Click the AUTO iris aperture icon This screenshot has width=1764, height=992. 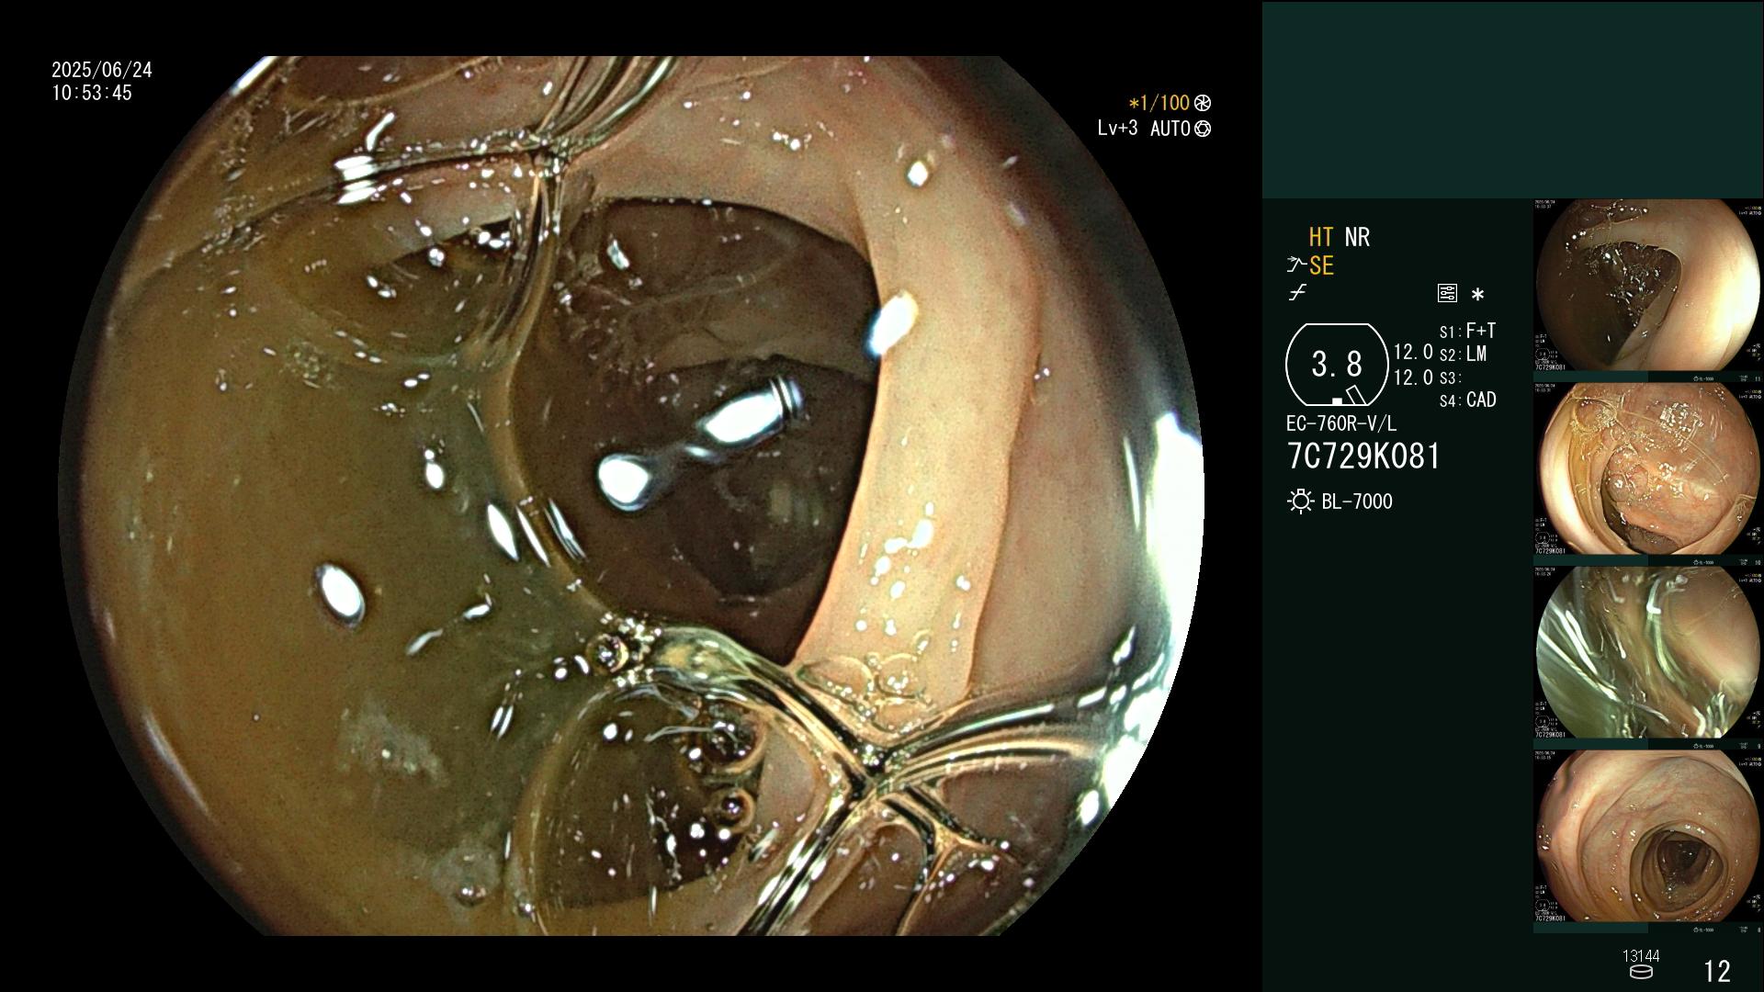1203,130
